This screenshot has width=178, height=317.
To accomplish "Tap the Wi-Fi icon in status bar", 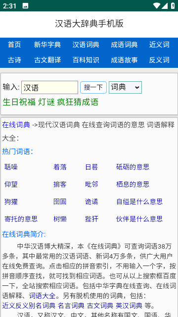I will [x=157, y=5].
